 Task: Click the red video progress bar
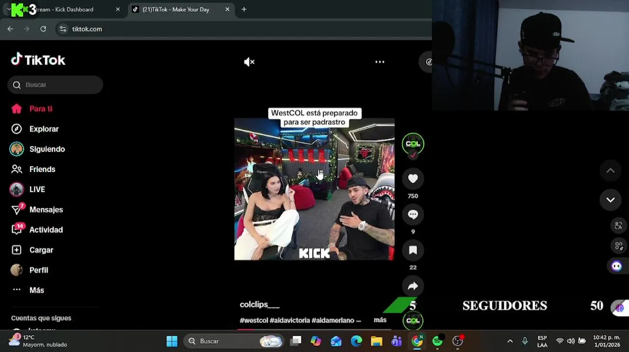(246, 329)
